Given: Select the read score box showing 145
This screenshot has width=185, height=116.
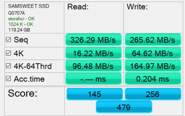Looking at the screenshot, I should click(x=95, y=94).
